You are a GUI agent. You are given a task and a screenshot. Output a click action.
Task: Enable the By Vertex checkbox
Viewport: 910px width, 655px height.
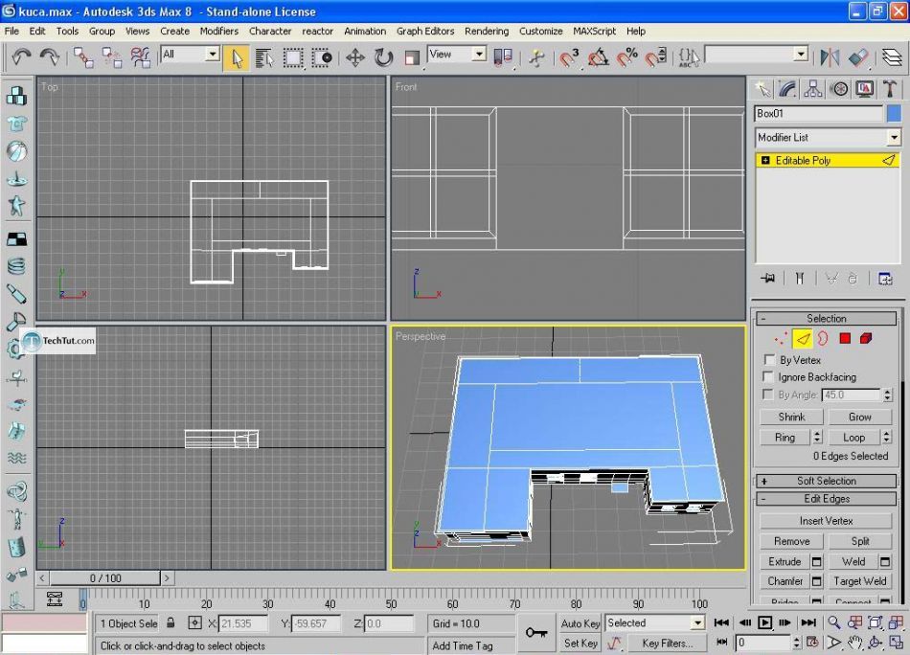[x=769, y=360]
